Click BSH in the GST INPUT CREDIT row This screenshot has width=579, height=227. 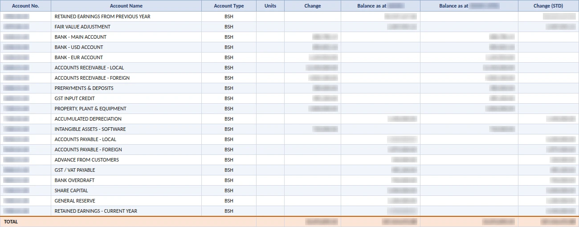tap(229, 98)
